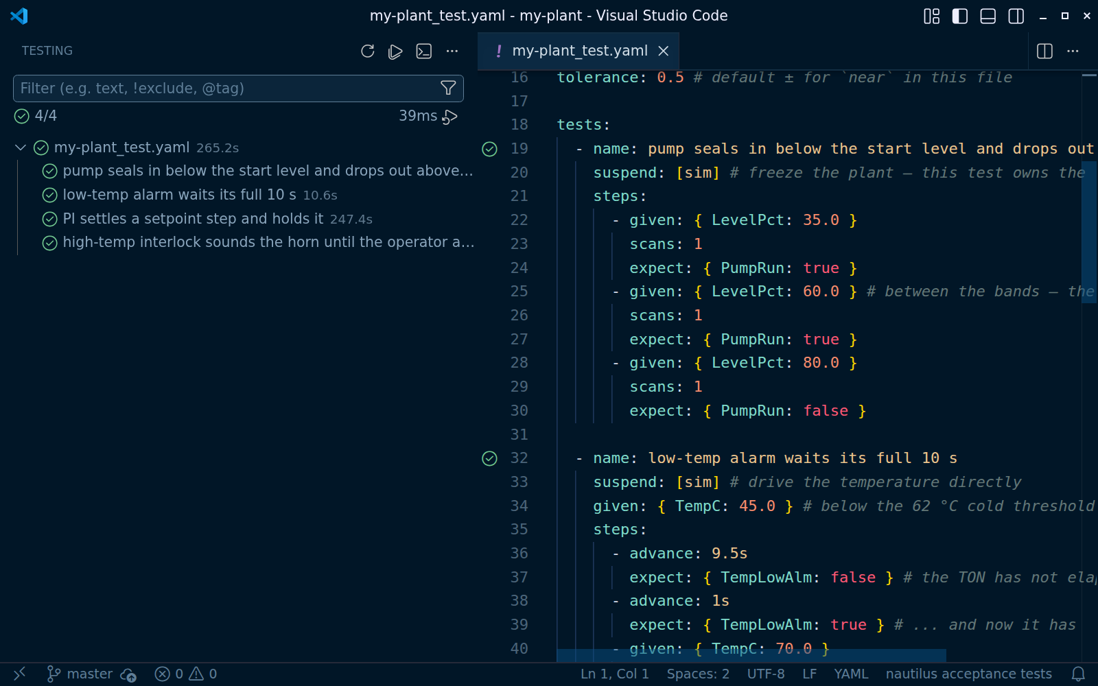Screen dimensions: 1098x686
Task: Change file encoding UTF-8
Action: coord(766,674)
